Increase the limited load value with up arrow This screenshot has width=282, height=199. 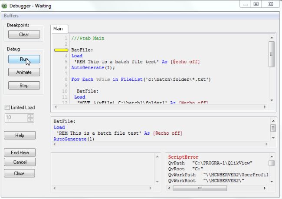30,116
